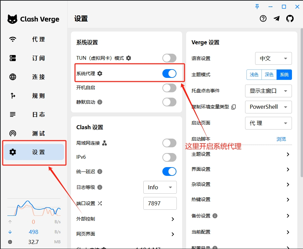Screen dimensions: 303x249
Task: Click shuffle icon next to 端口设置
Action: 100,203
